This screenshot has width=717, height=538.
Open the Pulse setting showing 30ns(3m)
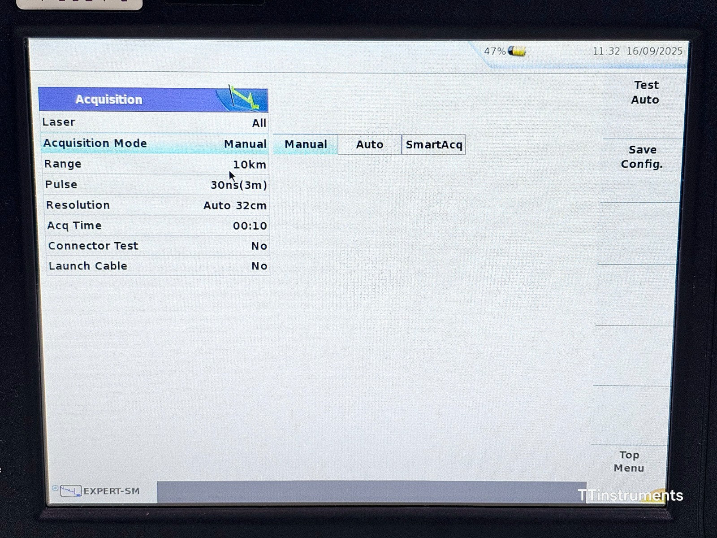[x=155, y=185]
